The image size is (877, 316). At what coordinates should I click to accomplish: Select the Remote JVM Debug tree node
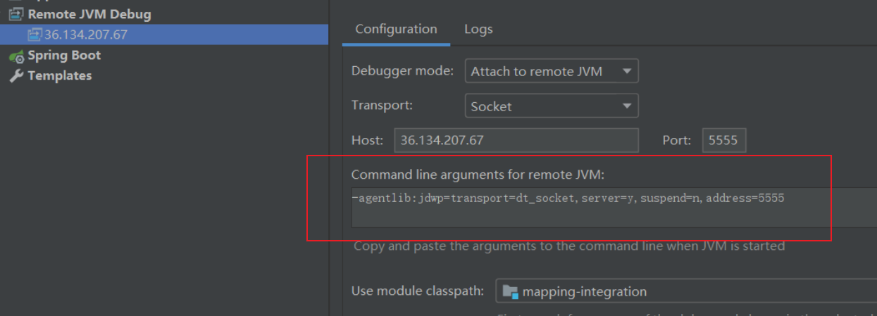coord(89,14)
